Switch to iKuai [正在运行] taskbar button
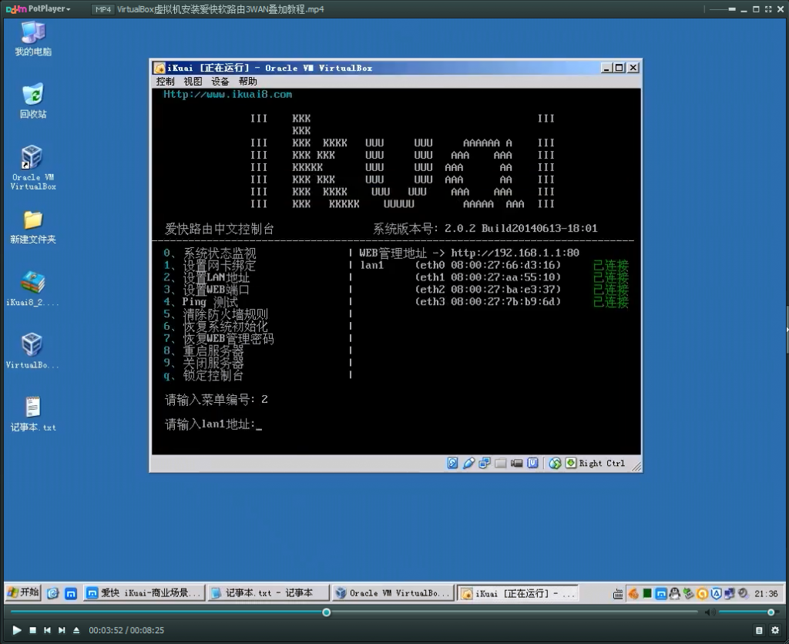 pos(517,593)
